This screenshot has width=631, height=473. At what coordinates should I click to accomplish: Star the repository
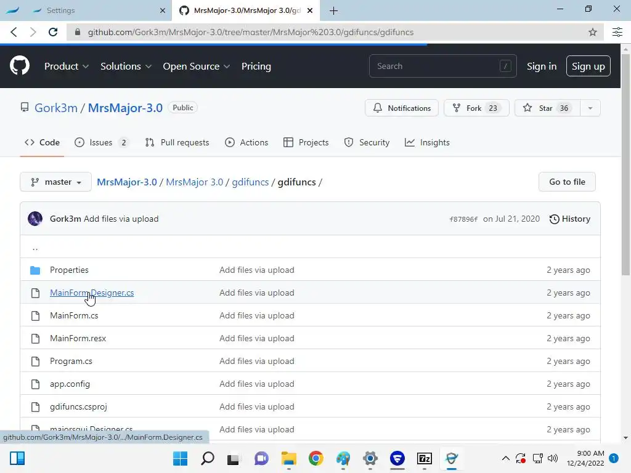pos(547,108)
